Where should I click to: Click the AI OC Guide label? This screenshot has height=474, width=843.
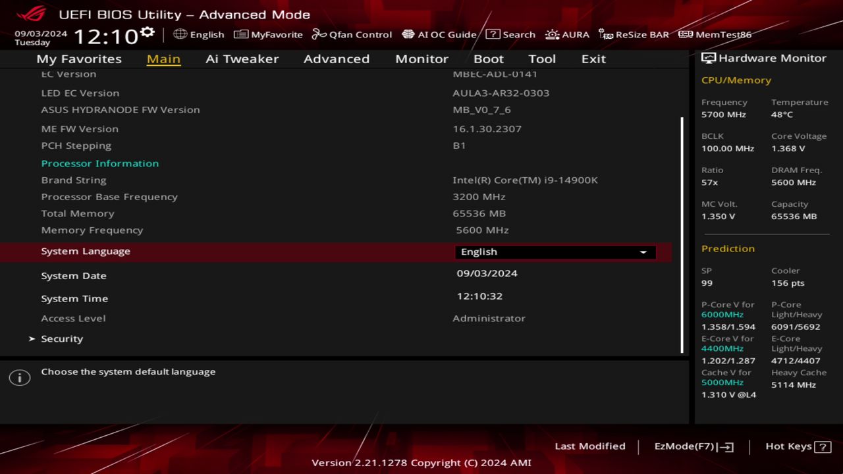coord(447,34)
